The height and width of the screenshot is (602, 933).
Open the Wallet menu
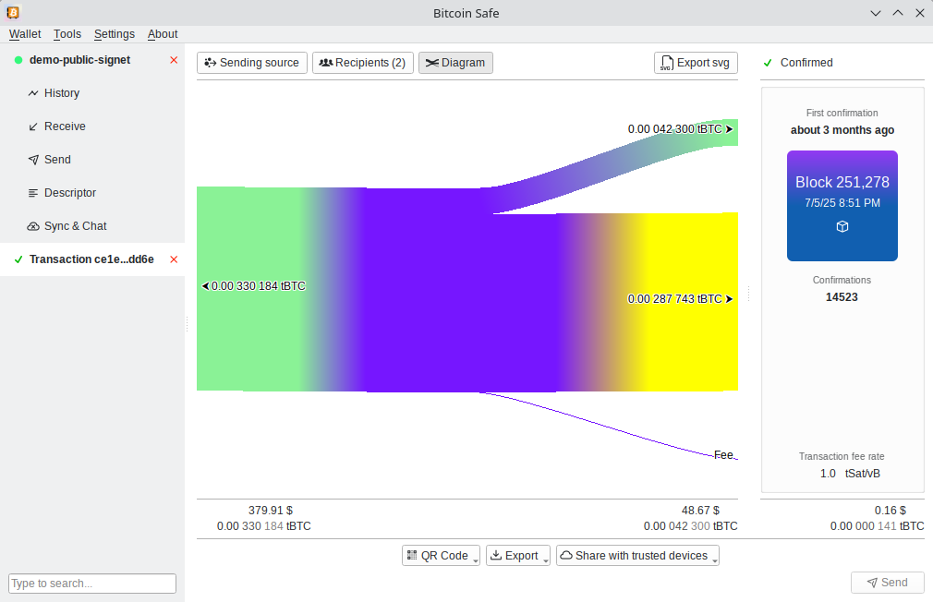25,34
